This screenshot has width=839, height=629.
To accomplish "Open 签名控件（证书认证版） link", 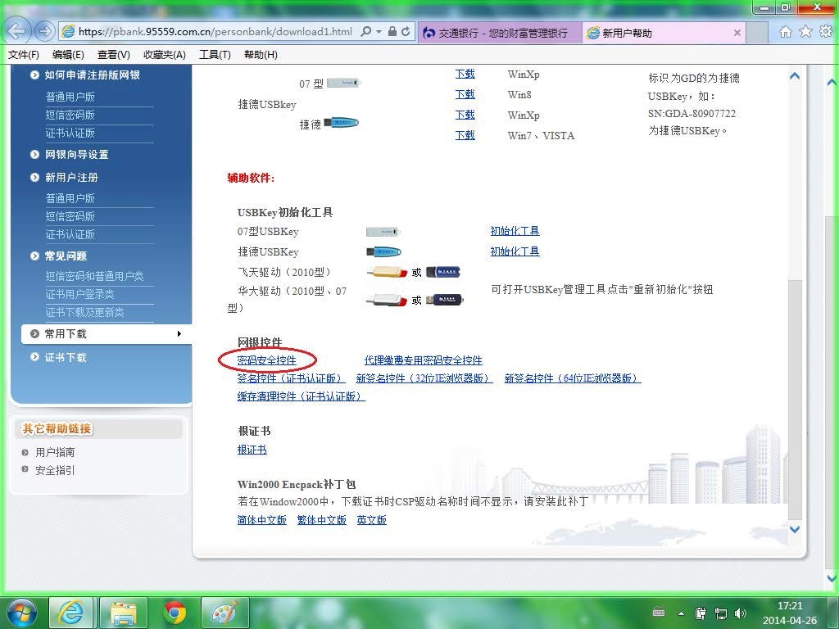I will (291, 378).
